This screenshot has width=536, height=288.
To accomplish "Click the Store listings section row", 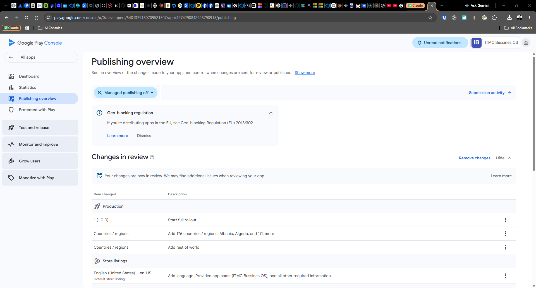I will tap(304, 261).
